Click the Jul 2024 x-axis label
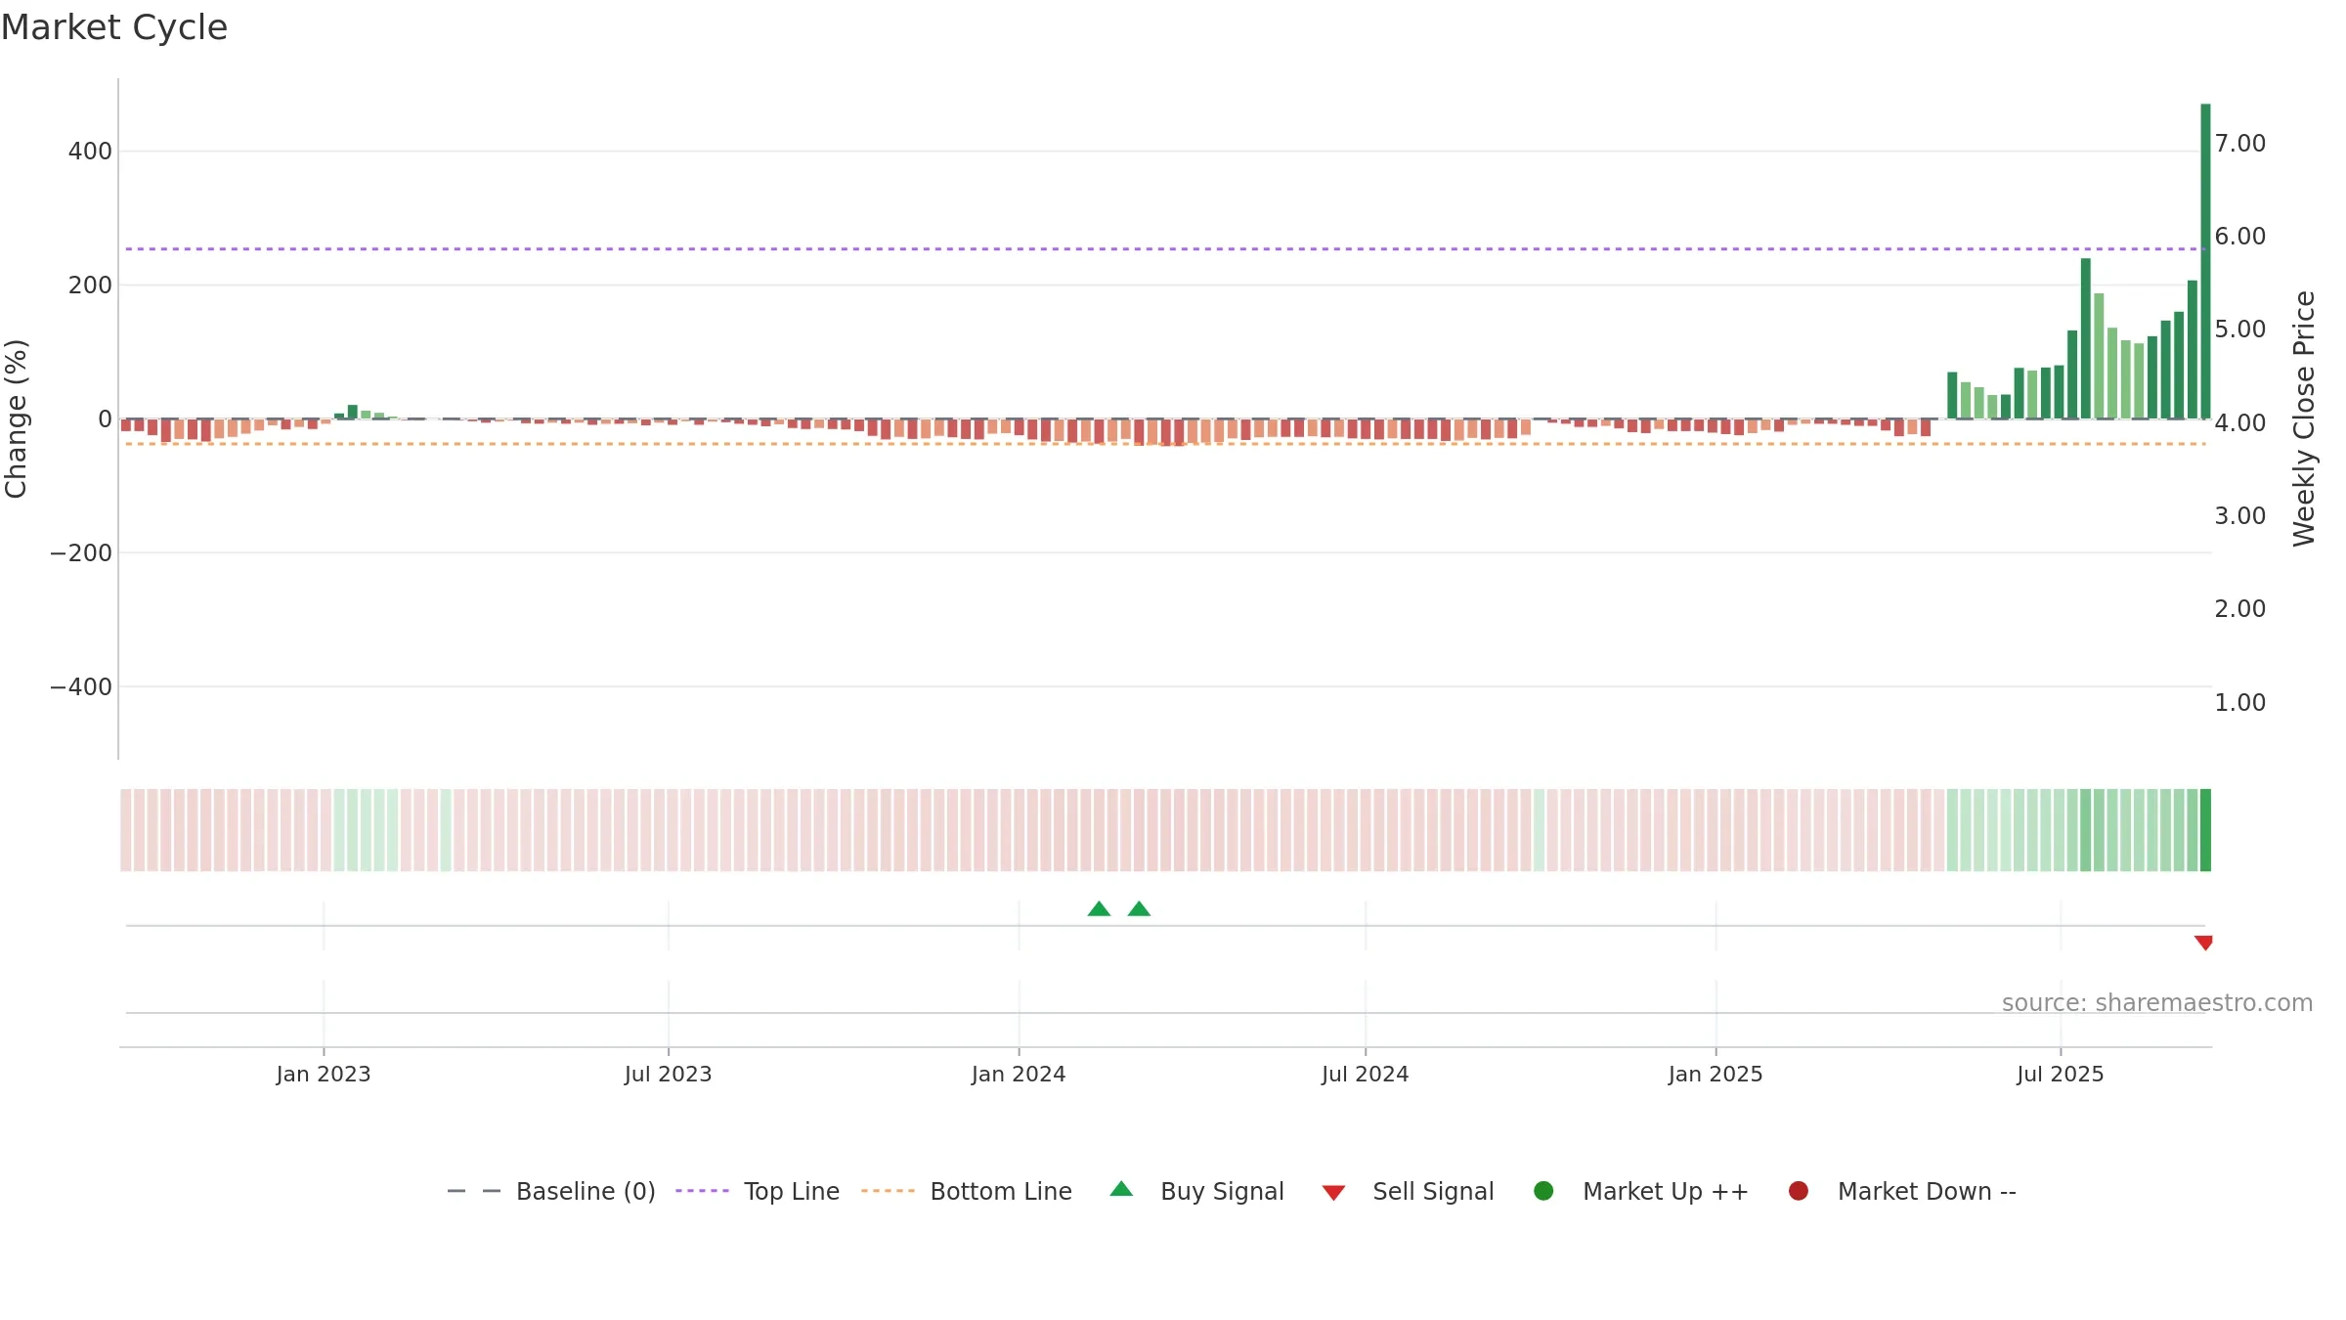2346x1320 pixels. [x=1366, y=1075]
